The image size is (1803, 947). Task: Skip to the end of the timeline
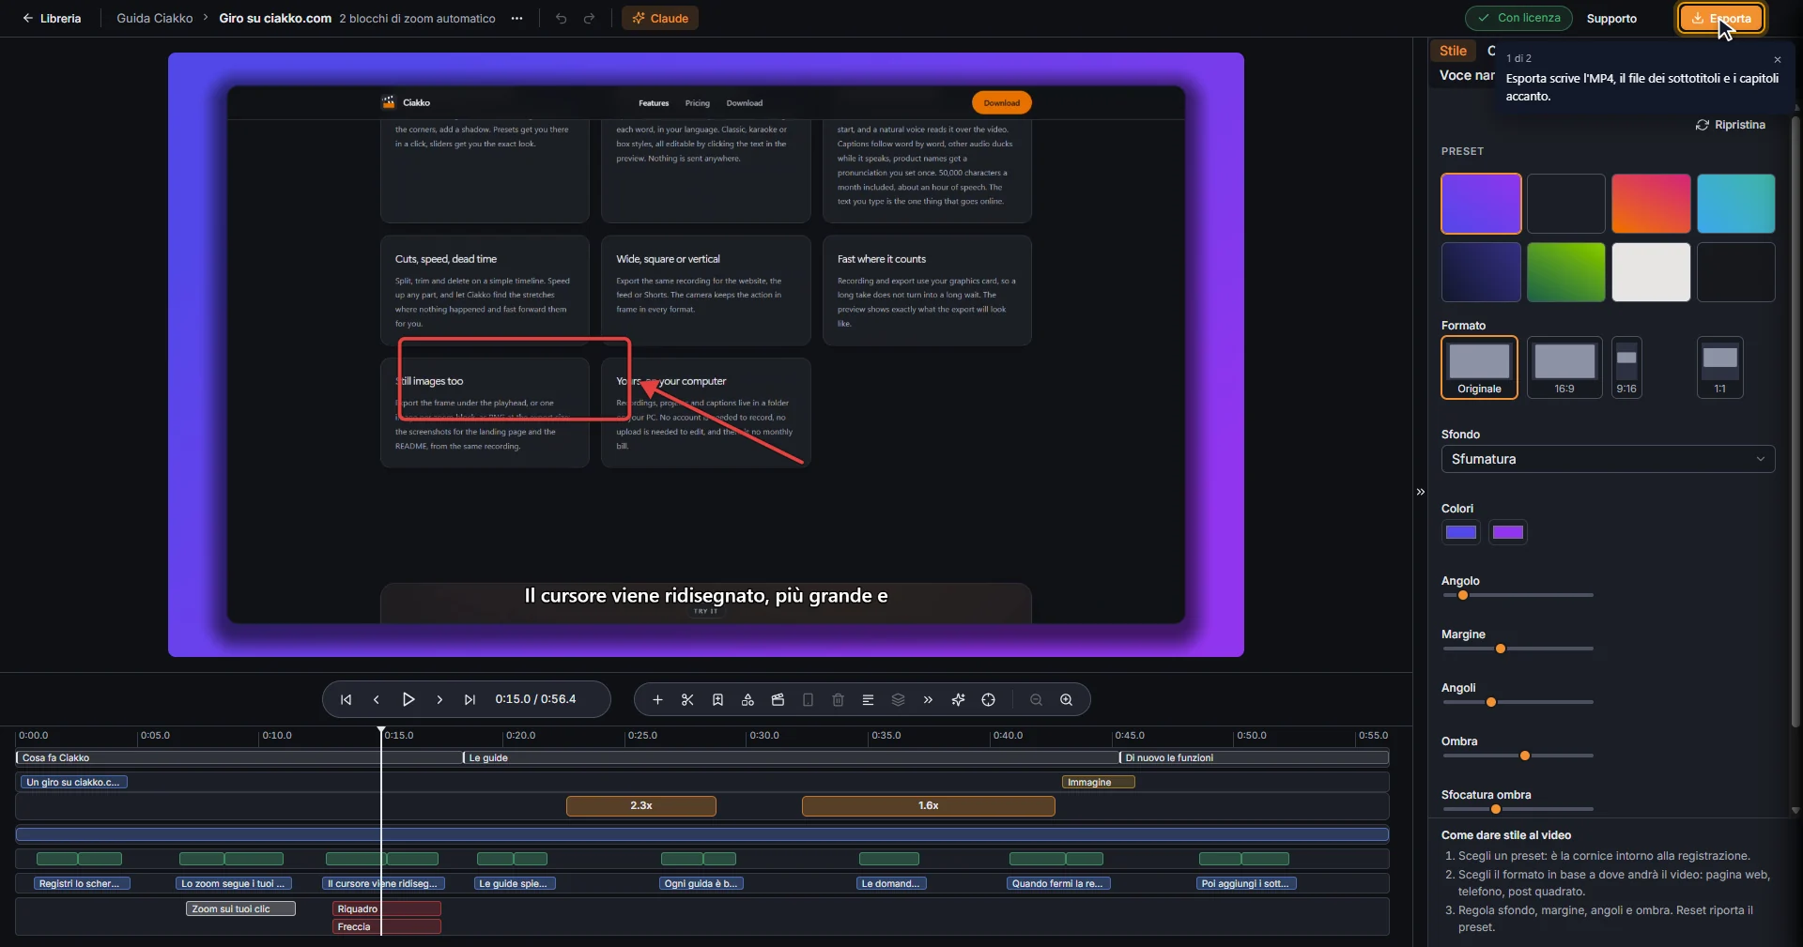click(470, 699)
